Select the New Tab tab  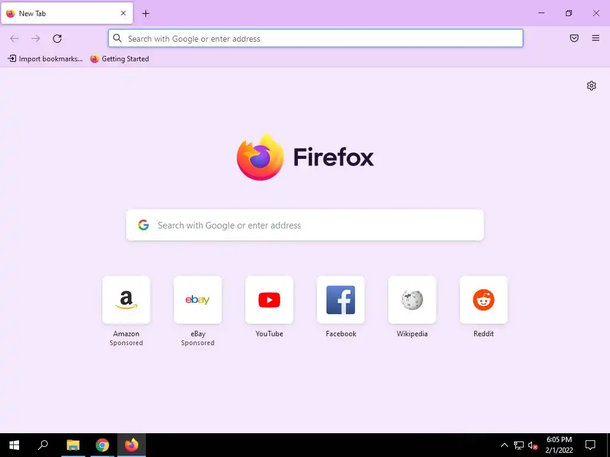67,13
